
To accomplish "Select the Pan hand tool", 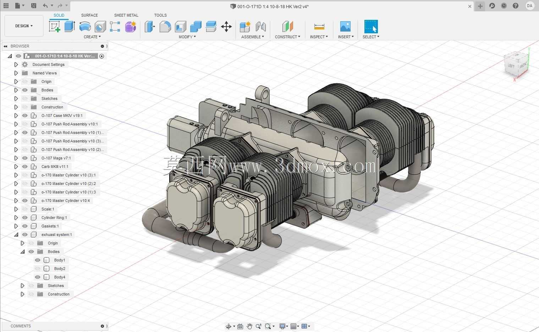I will coord(249,326).
